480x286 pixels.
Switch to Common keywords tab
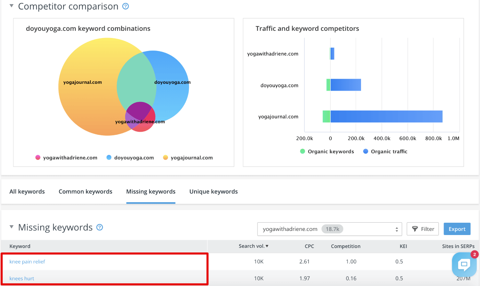point(85,192)
